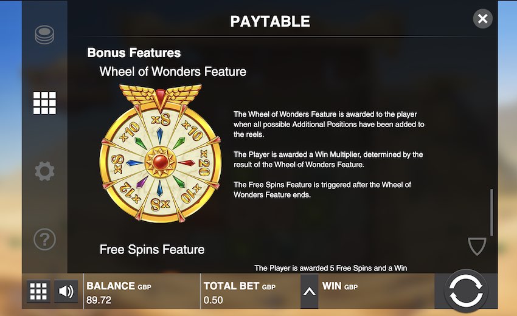
Task: Mute sound using the speaker icon
Action: [66, 291]
